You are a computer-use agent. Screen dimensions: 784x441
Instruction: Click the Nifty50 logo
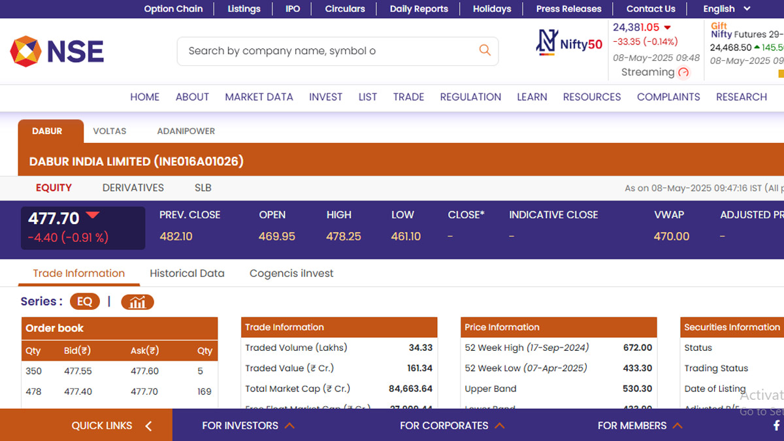tap(569, 43)
